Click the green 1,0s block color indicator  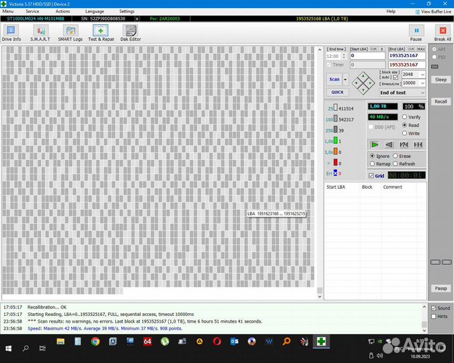coord(336,140)
